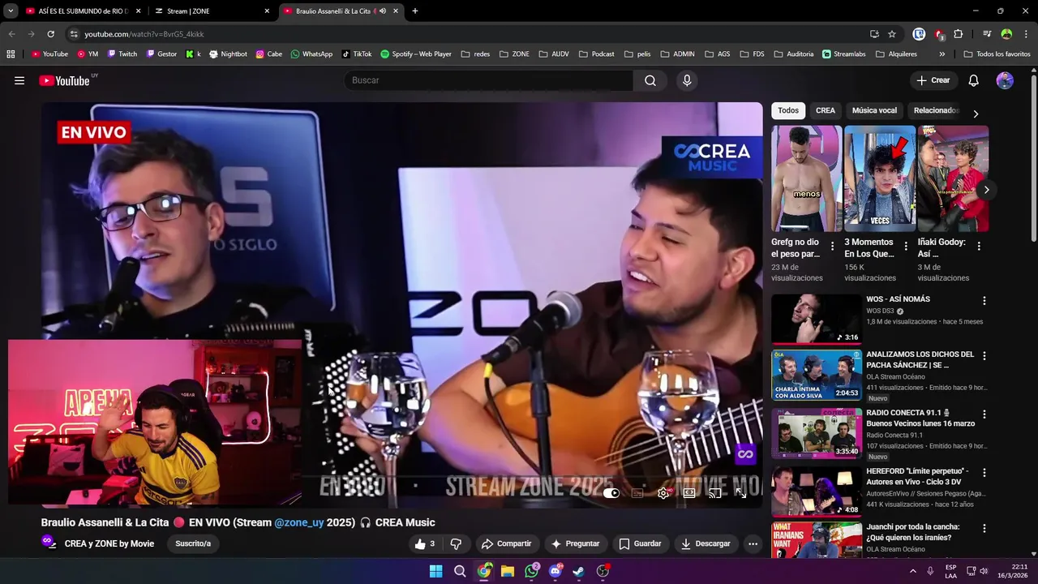Toggle subtitles in the video player

click(637, 493)
